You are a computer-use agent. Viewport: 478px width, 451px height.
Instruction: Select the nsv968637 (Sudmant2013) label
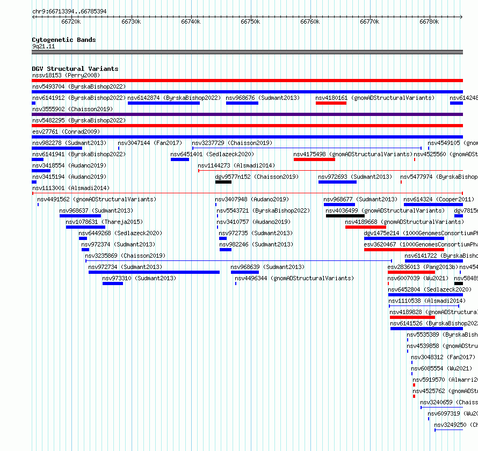96,210
